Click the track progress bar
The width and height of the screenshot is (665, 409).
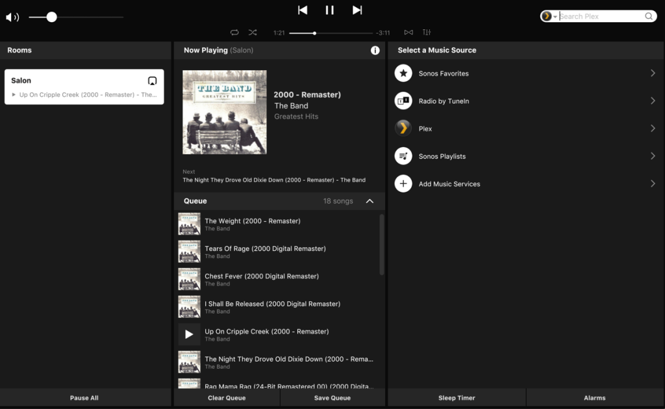[x=331, y=33]
